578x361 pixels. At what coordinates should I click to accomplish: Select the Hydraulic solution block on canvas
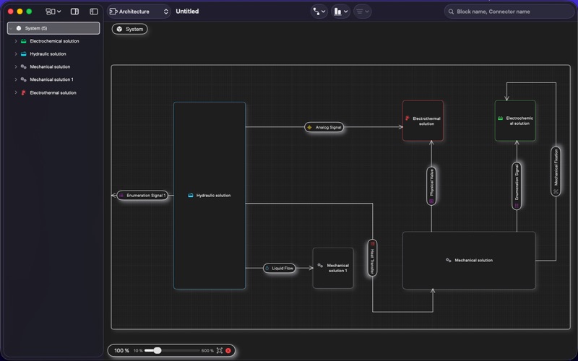tap(210, 196)
